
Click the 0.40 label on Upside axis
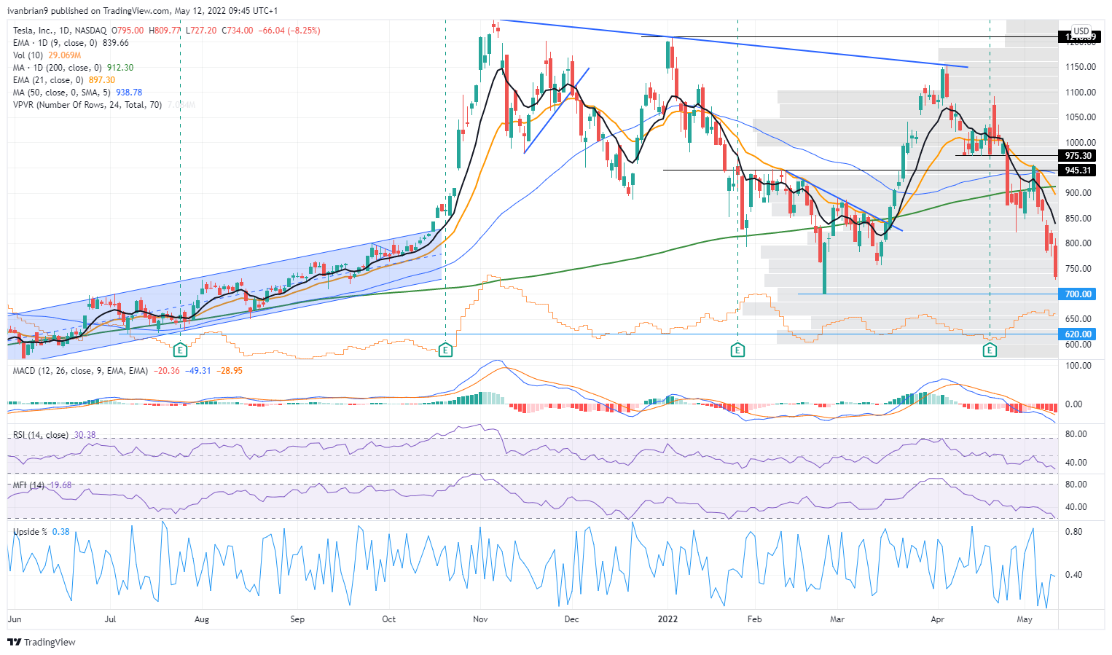(x=1074, y=575)
